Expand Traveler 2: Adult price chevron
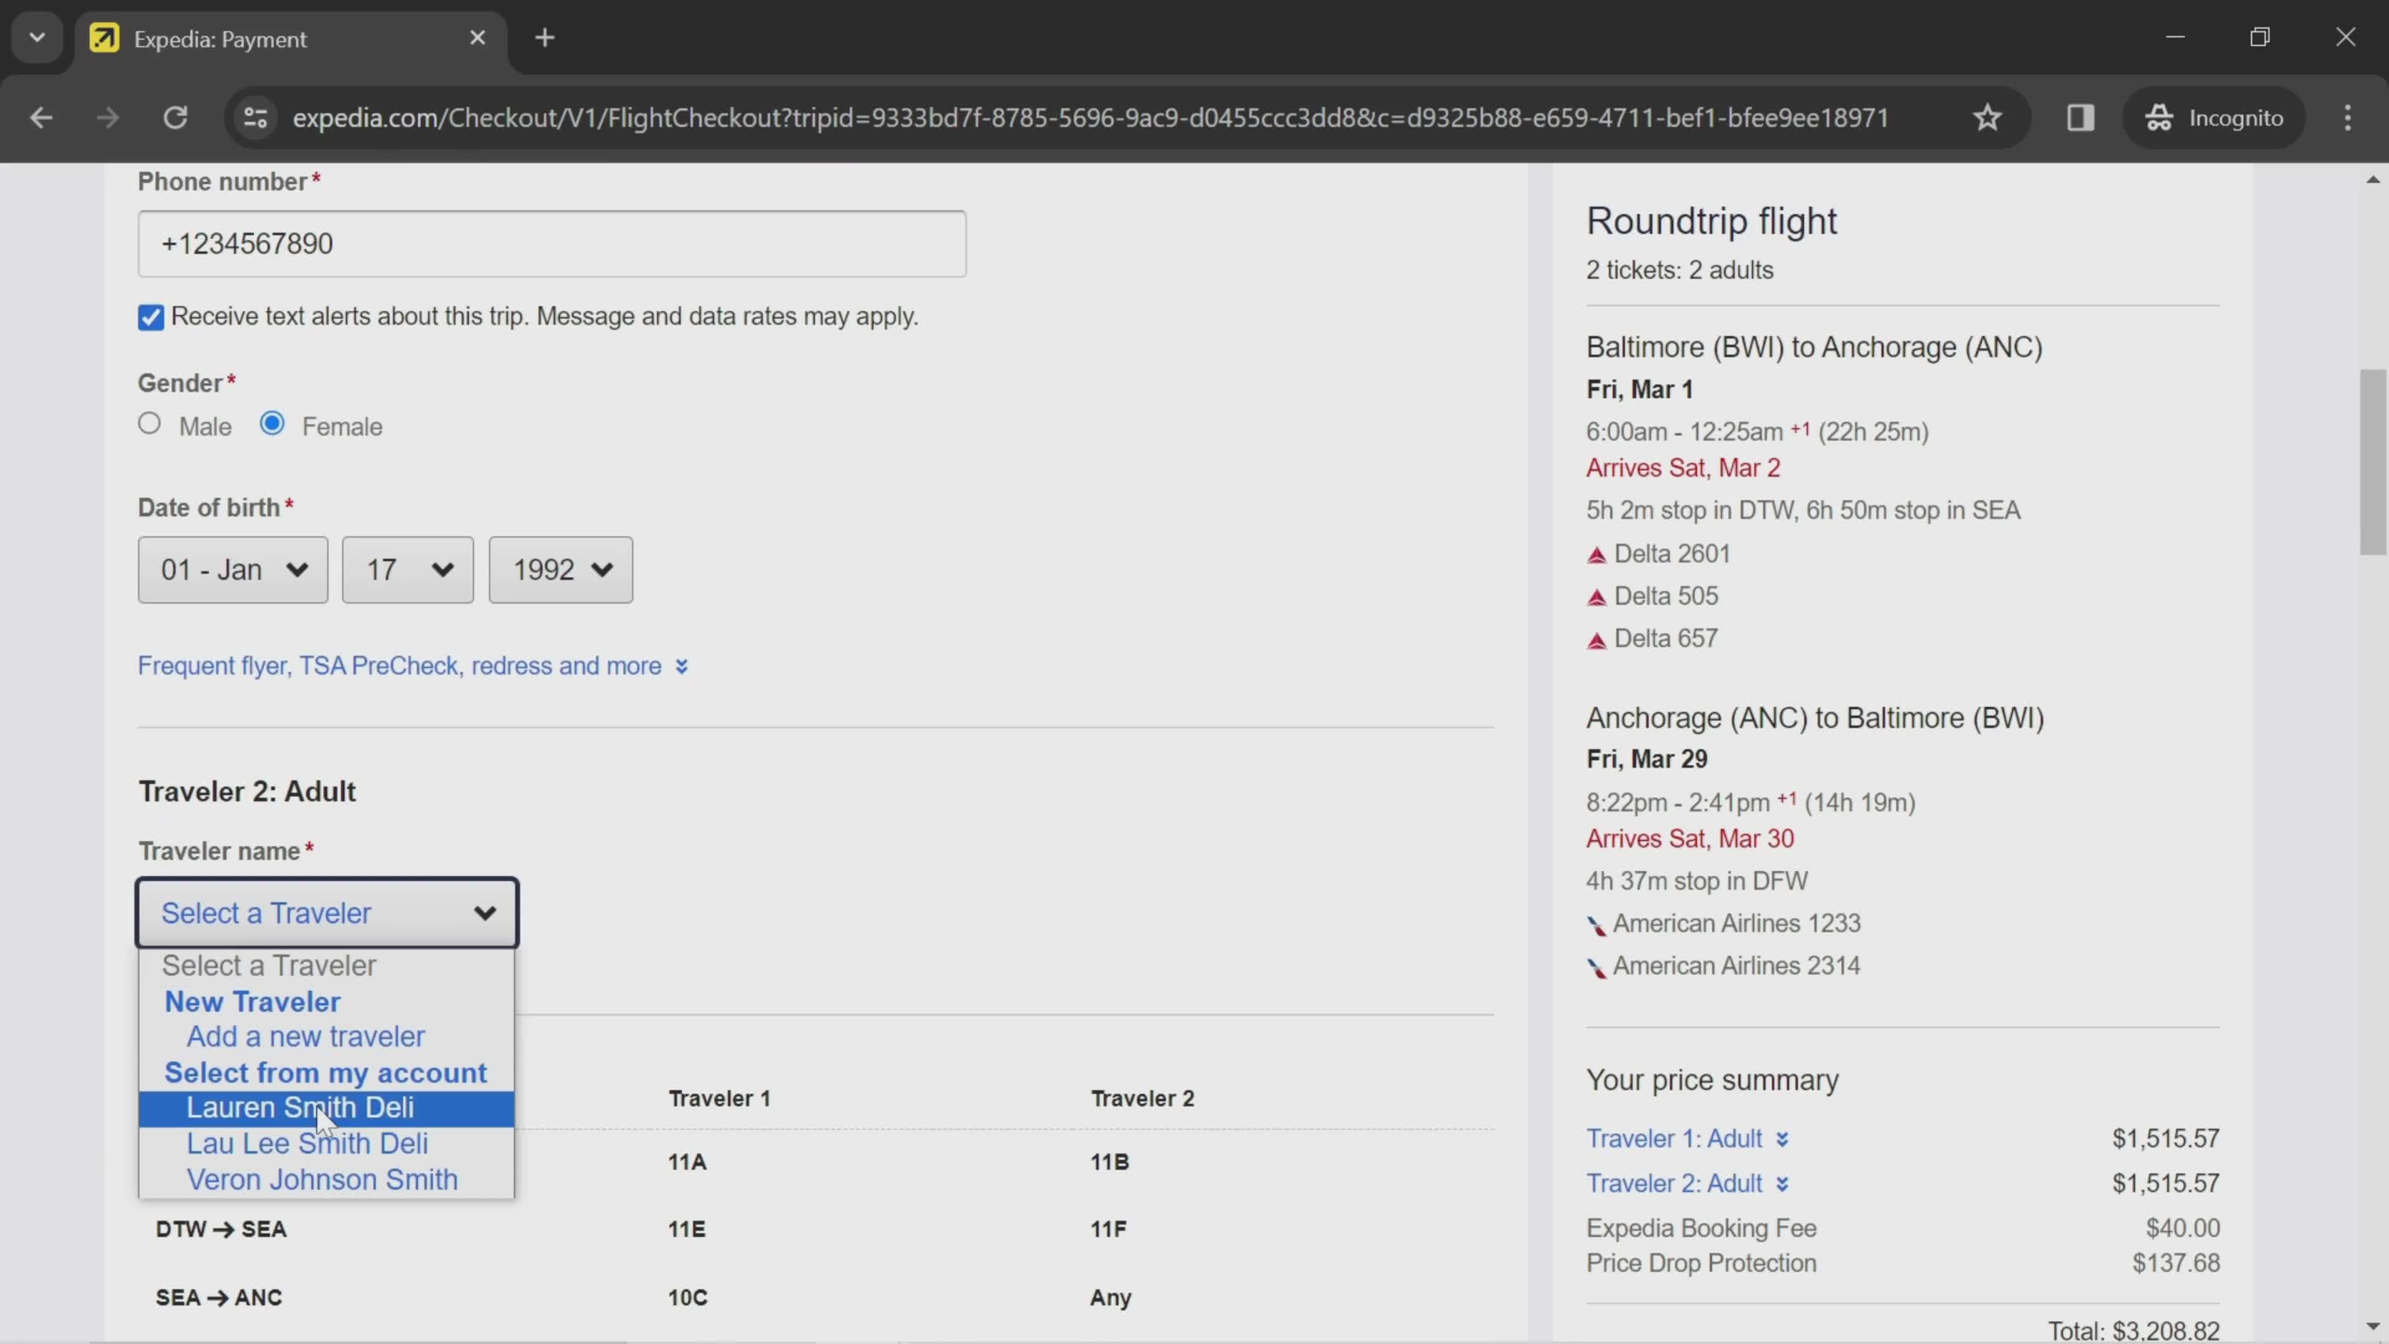This screenshot has height=1344, width=2389. point(1782,1183)
